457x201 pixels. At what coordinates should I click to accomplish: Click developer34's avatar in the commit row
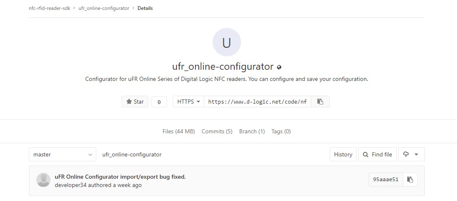[x=43, y=180]
